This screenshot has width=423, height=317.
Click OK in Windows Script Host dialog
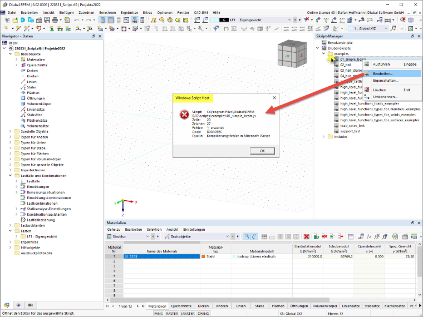[x=262, y=151]
